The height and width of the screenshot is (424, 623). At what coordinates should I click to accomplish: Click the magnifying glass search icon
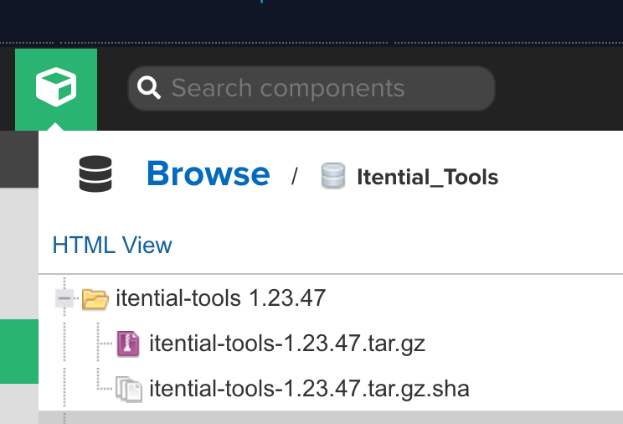(149, 88)
